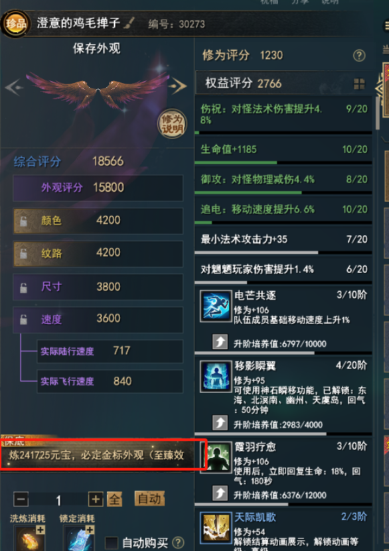Click the brush rename icon after 澄意的鸡毛掸子
The image size is (389, 551).
tap(129, 23)
